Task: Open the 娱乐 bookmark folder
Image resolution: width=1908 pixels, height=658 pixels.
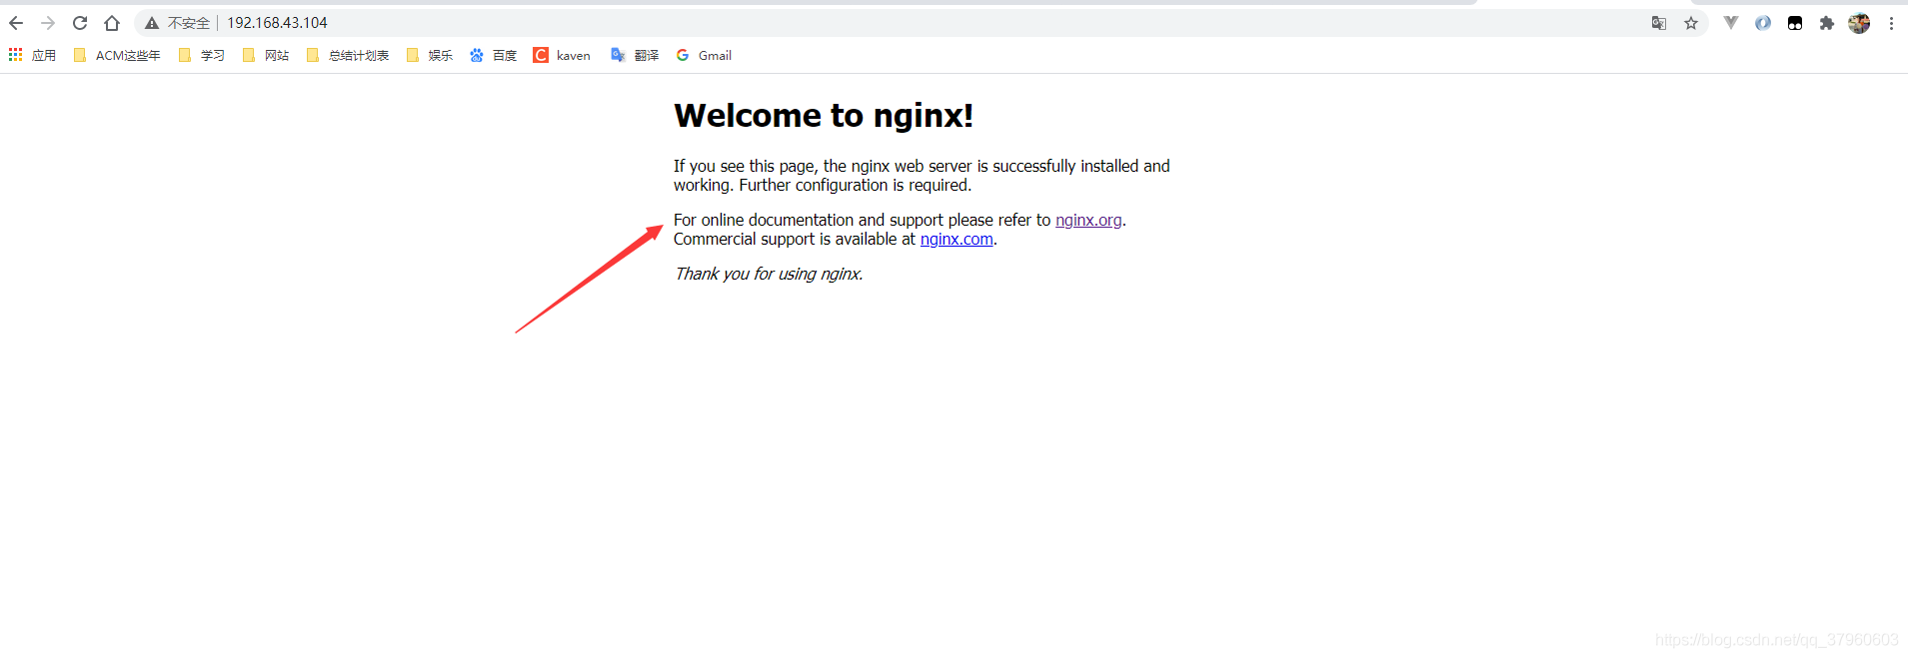Action: [429, 55]
